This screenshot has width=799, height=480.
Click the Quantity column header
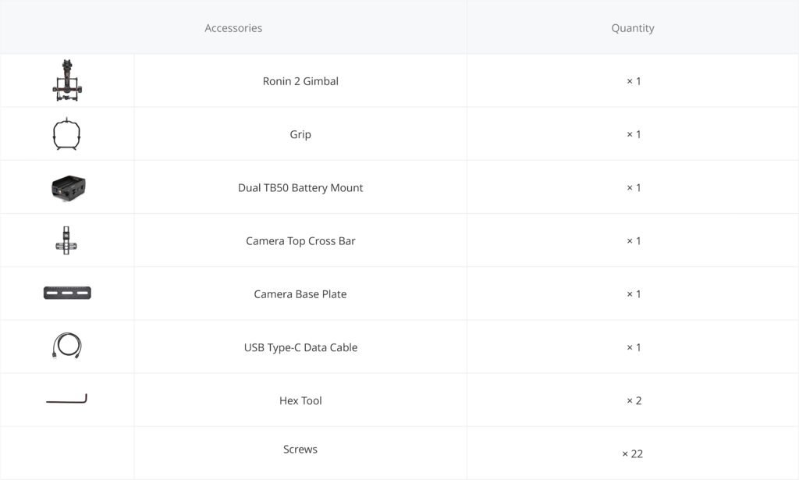point(633,28)
